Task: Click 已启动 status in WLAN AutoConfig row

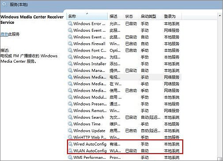Action: click(x=131, y=151)
